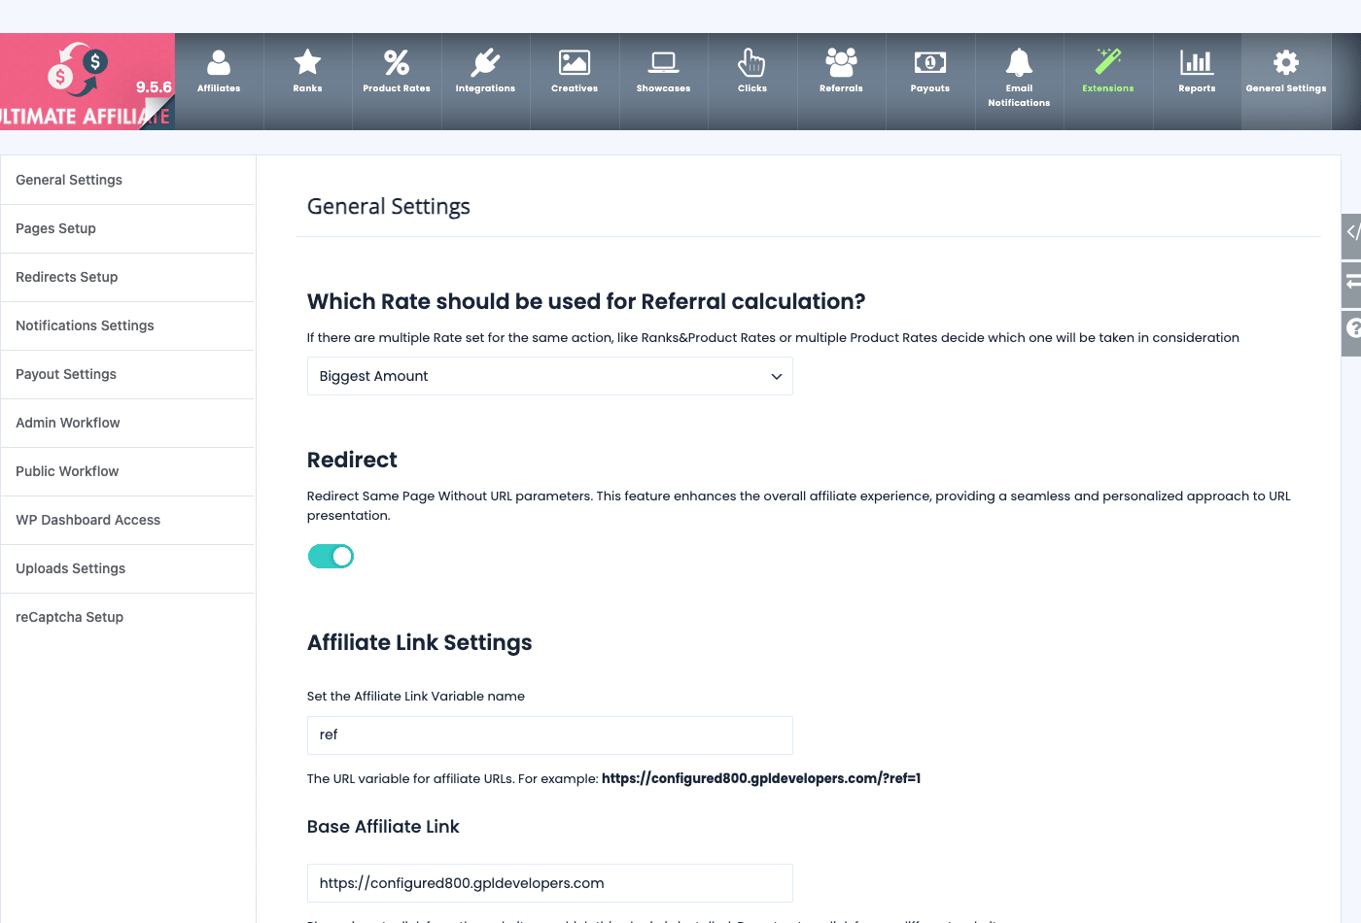The height and width of the screenshot is (923, 1361).
Task: Open the Clicks pointer icon
Action: pos(751,62)
